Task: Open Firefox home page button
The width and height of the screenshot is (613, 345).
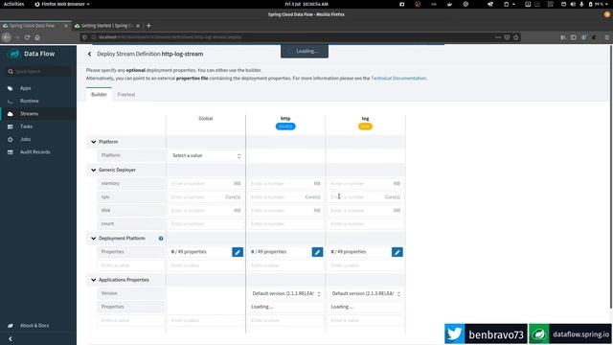Action: click(x=37, y=37)
